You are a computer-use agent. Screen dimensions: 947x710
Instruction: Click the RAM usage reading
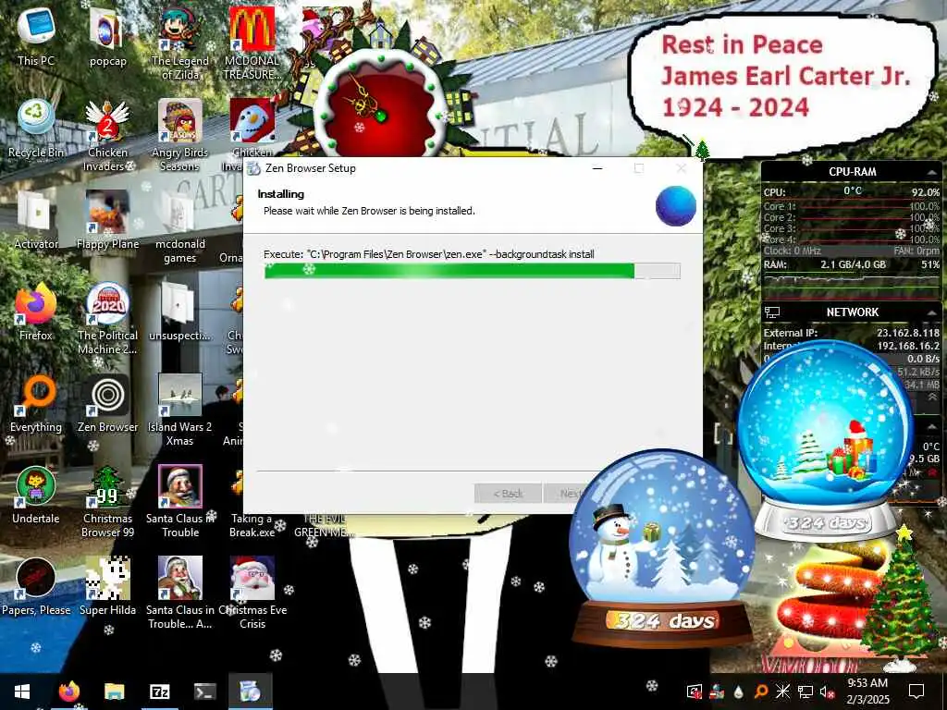(853, 265)
